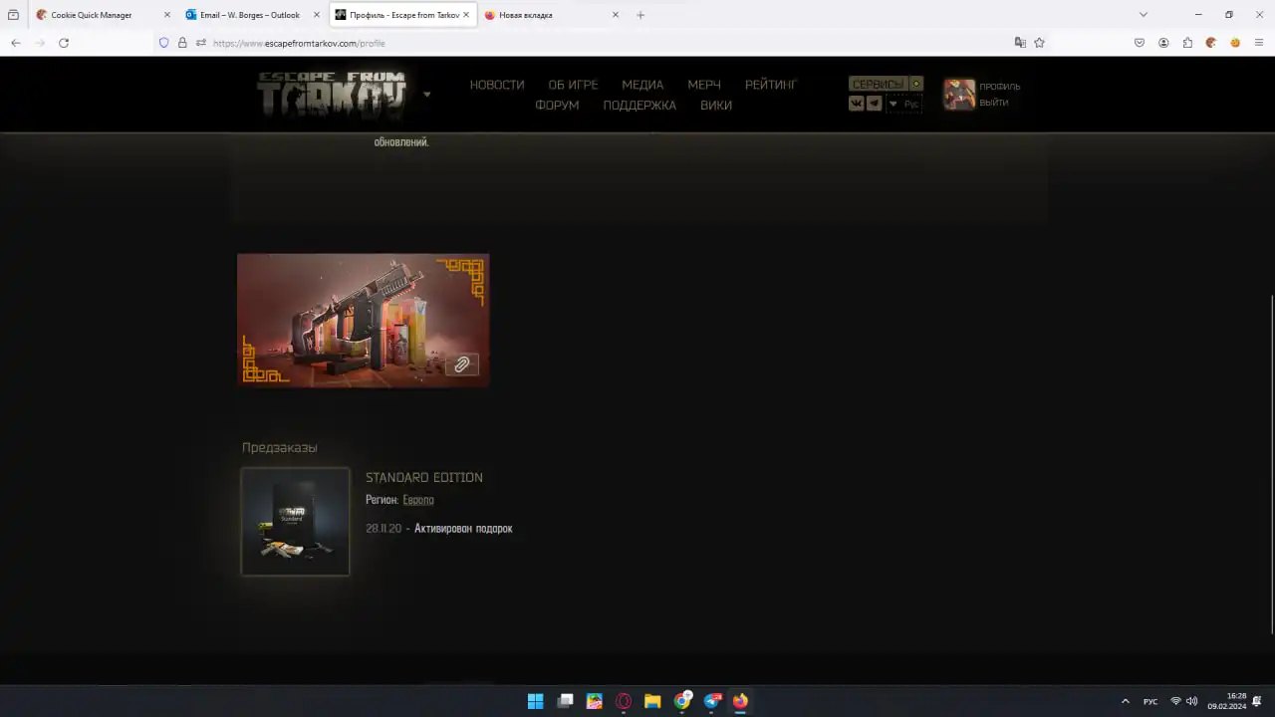
Task: Open the Telegram social link icon
Action: pos(875,104)
